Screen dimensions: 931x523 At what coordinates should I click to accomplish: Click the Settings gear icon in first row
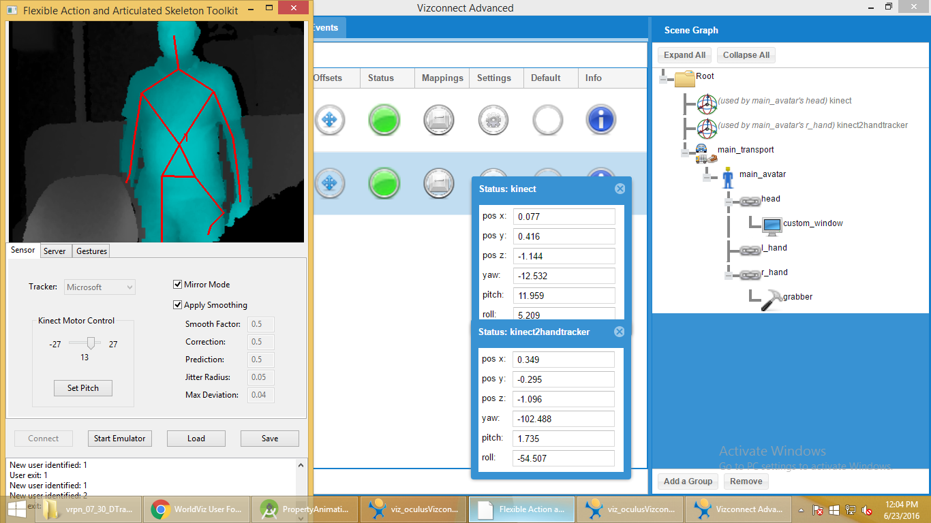[x=493, y=120]
